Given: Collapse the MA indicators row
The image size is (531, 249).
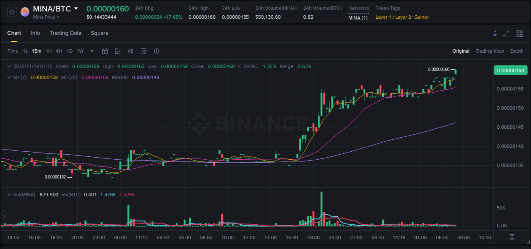Looking at the screenshot, I should [9, 77].
